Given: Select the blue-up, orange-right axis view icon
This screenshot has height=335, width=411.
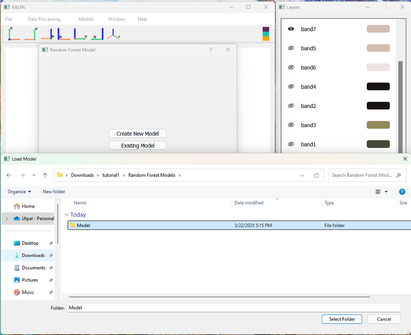Looking at the screenshot, I should (x=64, y=33).
